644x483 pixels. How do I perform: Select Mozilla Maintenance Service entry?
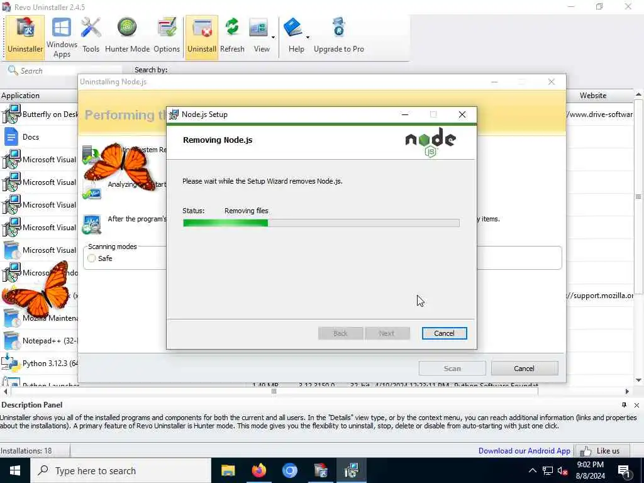coord(39,318)
